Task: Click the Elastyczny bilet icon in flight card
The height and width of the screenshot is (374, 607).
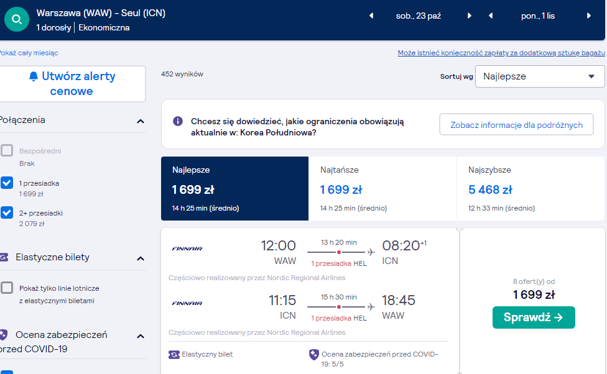Action: (x=174, y=354)
